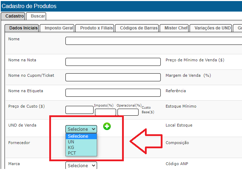Screen dimensions: 242x170
Task: Click the Composição label
Action: (x=177, y=143)
